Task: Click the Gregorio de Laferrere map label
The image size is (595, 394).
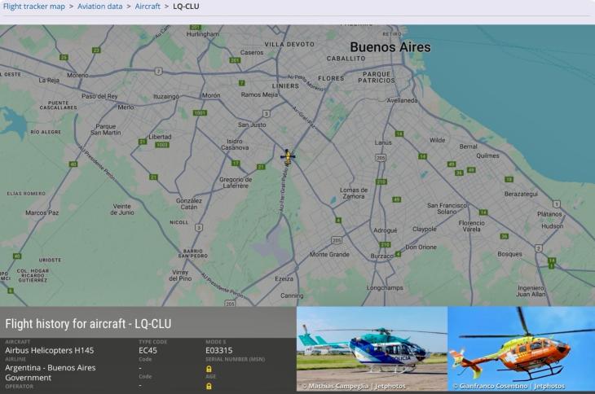Action: point(236,182)
